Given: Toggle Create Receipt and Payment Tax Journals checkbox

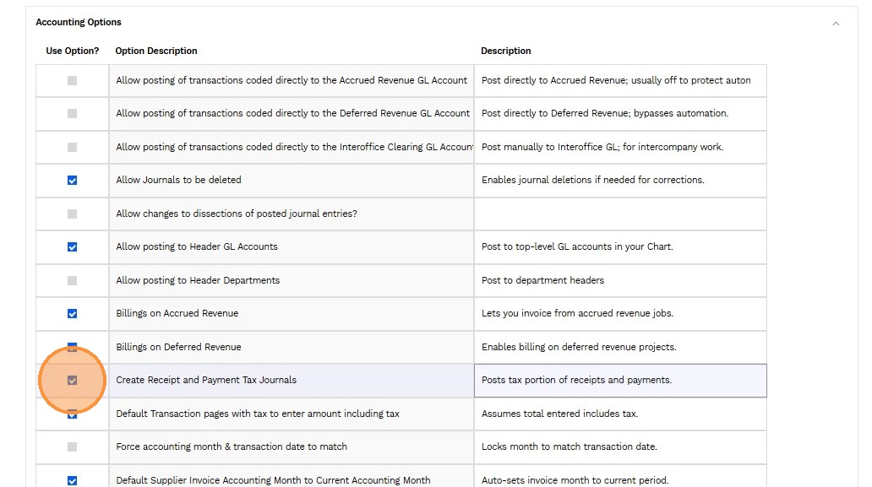Looking at the screenshot, I should pyautogui.click(x=72, y=380).
